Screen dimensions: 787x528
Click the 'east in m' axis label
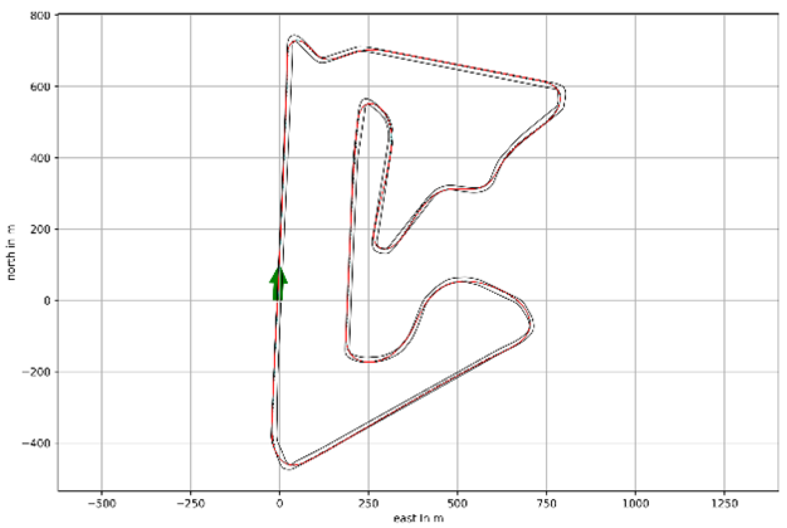418,518
